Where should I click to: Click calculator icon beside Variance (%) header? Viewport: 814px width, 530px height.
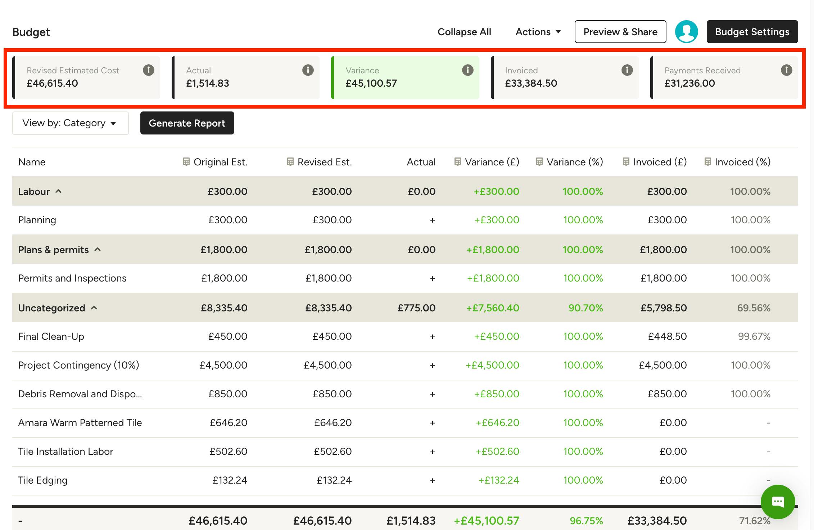(539, 162)
